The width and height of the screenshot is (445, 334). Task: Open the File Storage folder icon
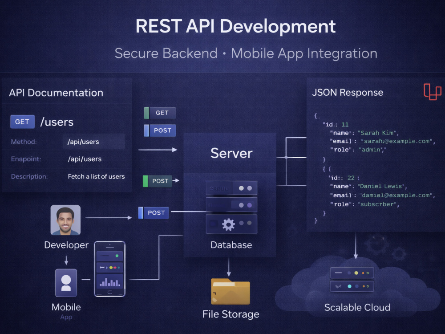click(x=231, y=292)
